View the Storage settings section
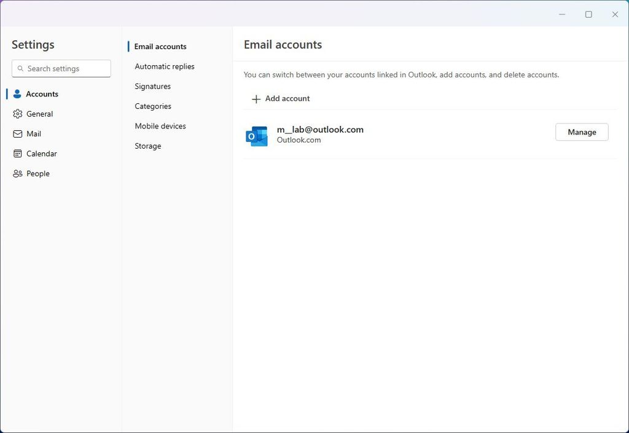 pyautogui.click(x=147, y=146)
